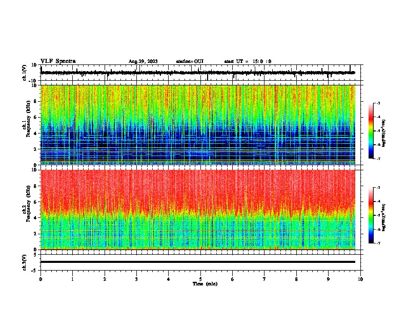Click the time axis tick label "3"
Viewport: 406px width, 313px height.
(x=136, y=279)
